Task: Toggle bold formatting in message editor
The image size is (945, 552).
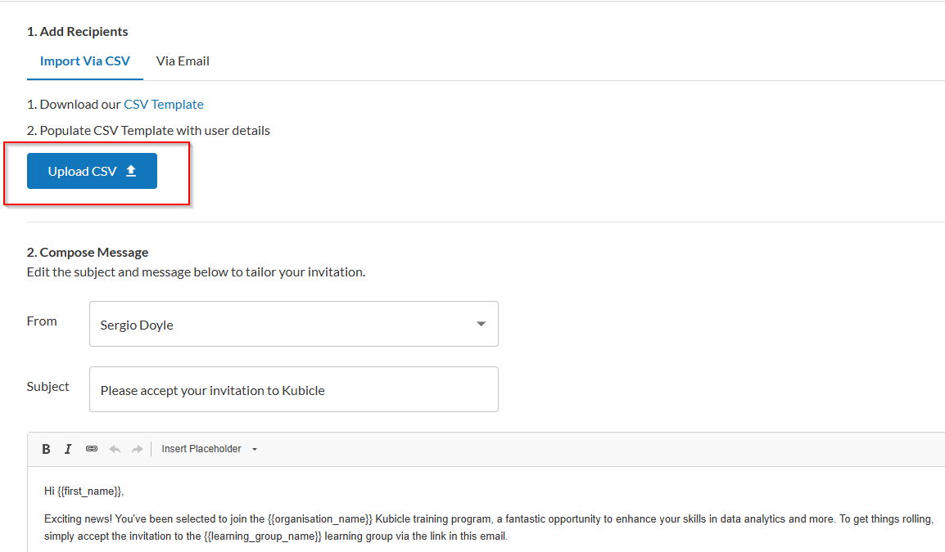Action: tap(46, 449)
